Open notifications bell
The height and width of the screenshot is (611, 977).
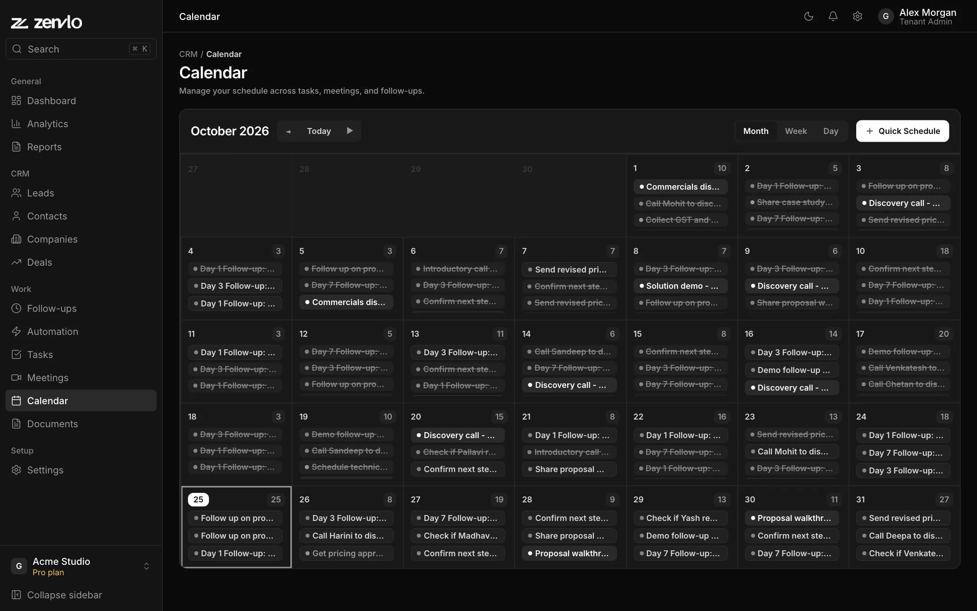833,16
